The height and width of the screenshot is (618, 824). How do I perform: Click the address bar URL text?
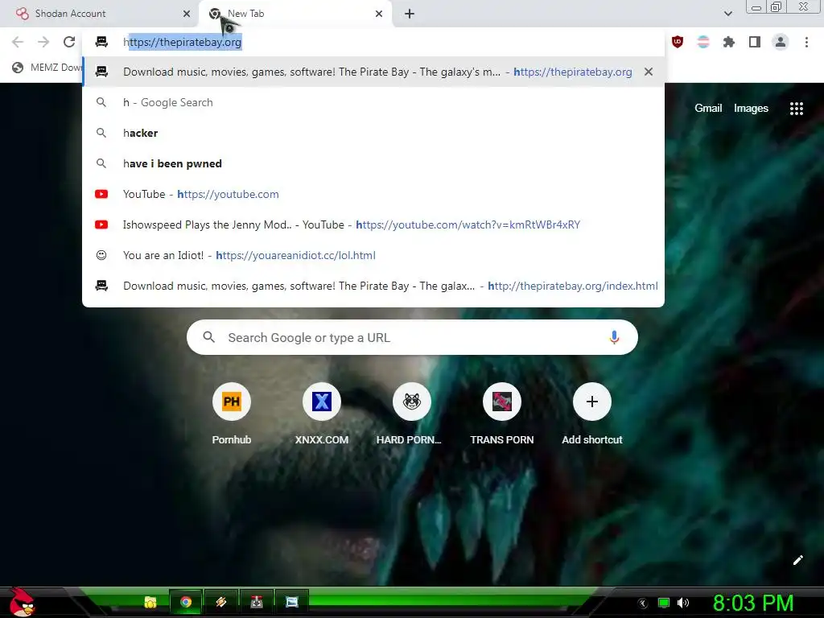(x=183, y=42)
